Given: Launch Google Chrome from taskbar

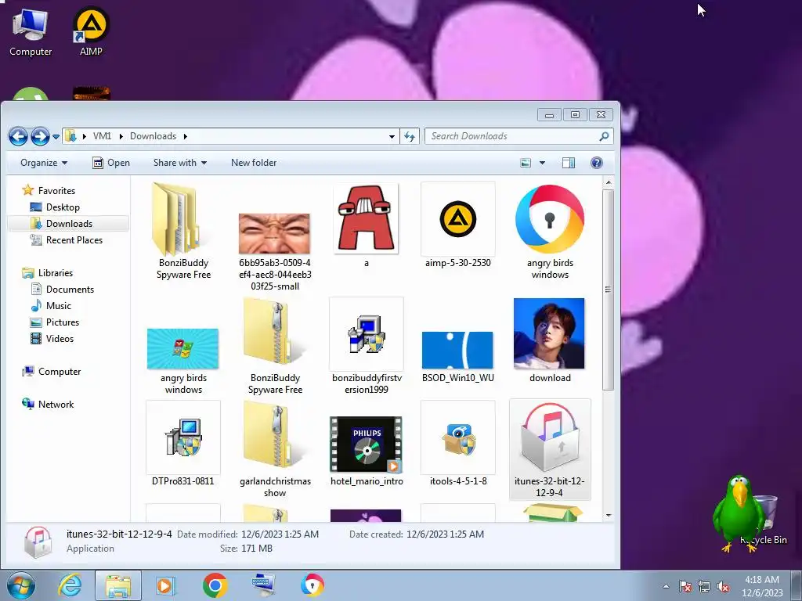Looking at the screenshot, I should pos(215,585).
